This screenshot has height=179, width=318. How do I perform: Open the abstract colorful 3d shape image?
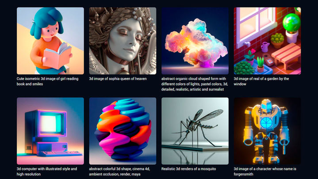pos(123,131)
